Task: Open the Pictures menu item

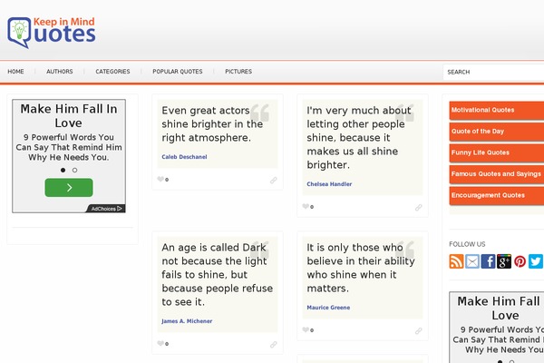Action: coord(238,71)
